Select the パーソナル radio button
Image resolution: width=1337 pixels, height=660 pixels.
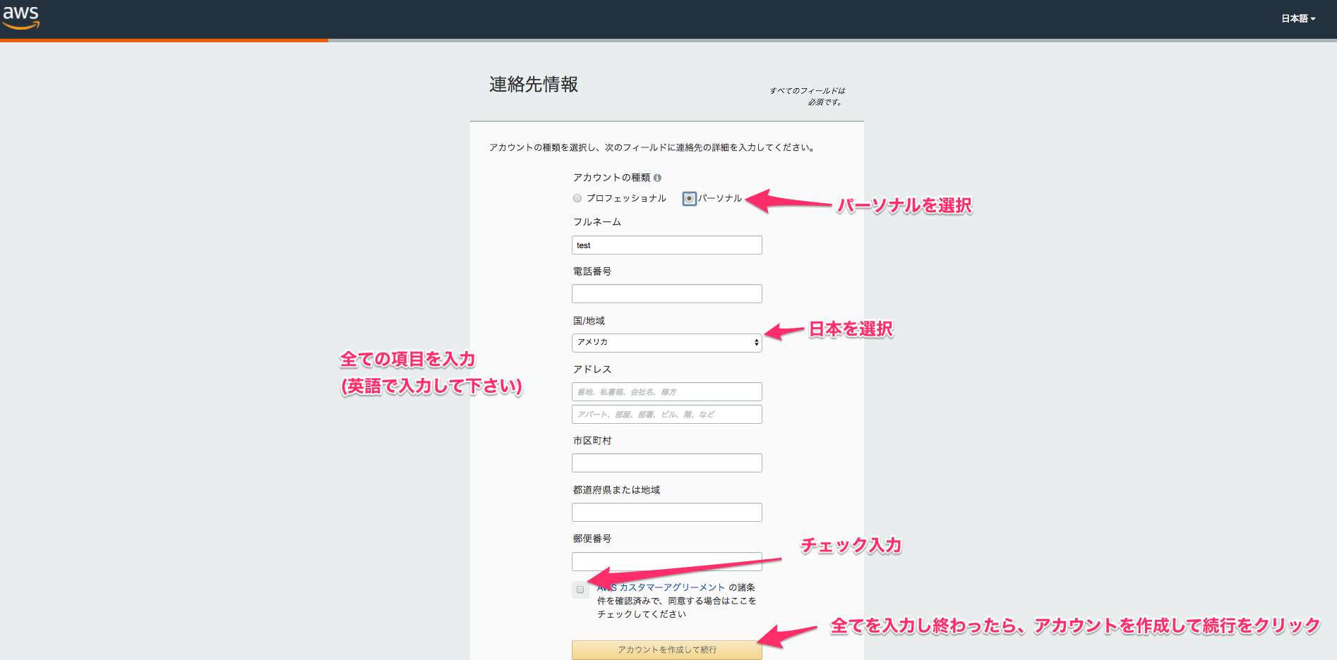(x=689, y=199)
